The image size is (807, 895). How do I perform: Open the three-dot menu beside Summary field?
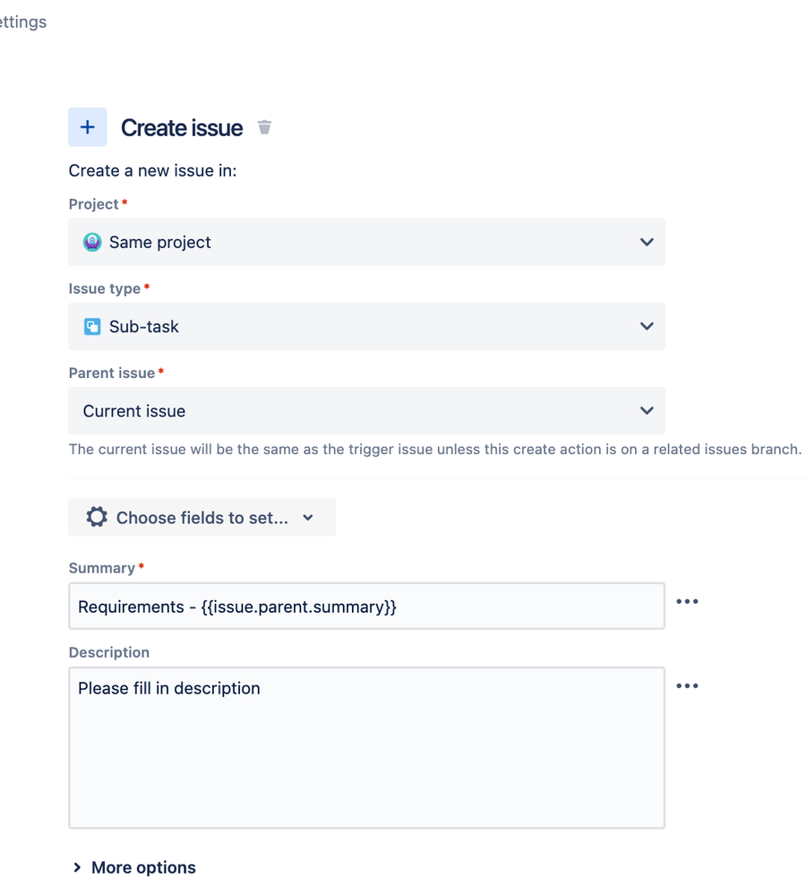coord(687,601)
